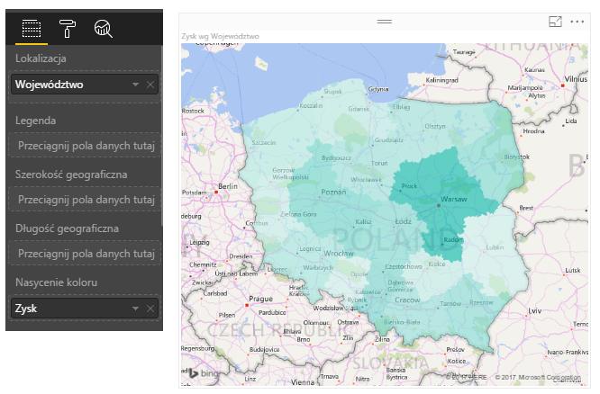Click the Województwo field pill
The width and height of the screenshot is (600, 394).
click(x=68, y=85)
